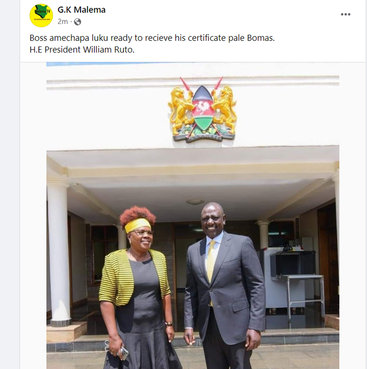Screen dimensions: 367x369
Task: Click the Kenyan coat of arms in photo
Action: [202, 110]
